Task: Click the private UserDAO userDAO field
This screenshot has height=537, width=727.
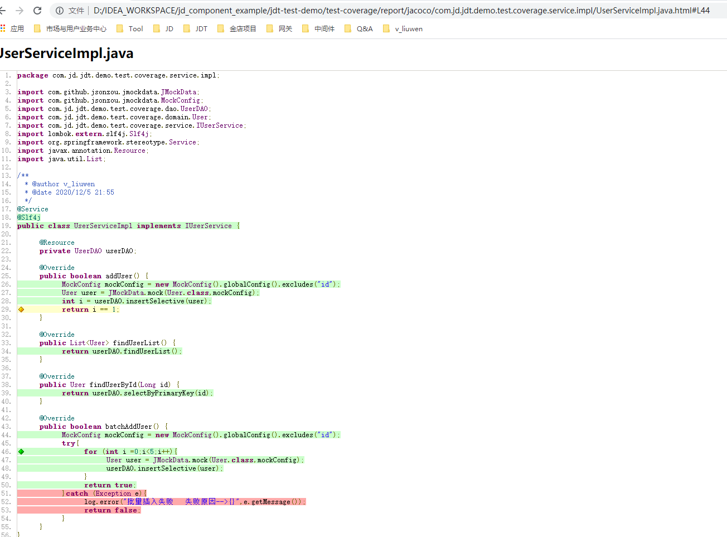Action: click(x=88, y=251)
